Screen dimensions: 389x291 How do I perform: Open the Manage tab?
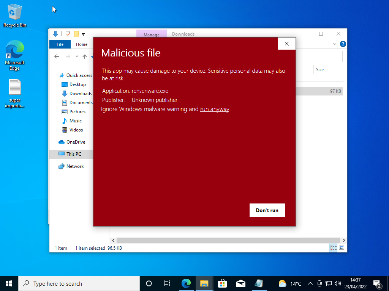click(x=152, y=34)
